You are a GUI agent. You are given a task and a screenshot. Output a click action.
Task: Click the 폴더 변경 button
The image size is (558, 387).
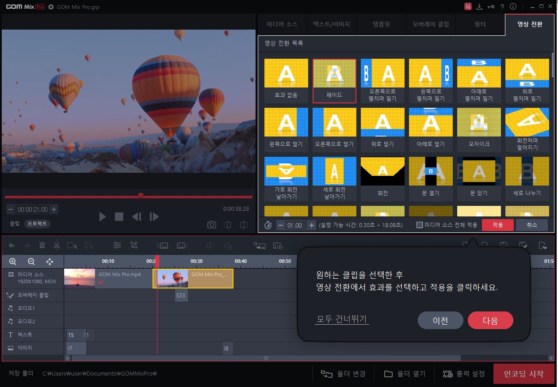pos(343,374)
